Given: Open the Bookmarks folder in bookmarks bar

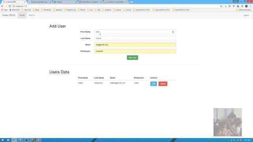Looking at the screenshot, I should click(15, 10).
